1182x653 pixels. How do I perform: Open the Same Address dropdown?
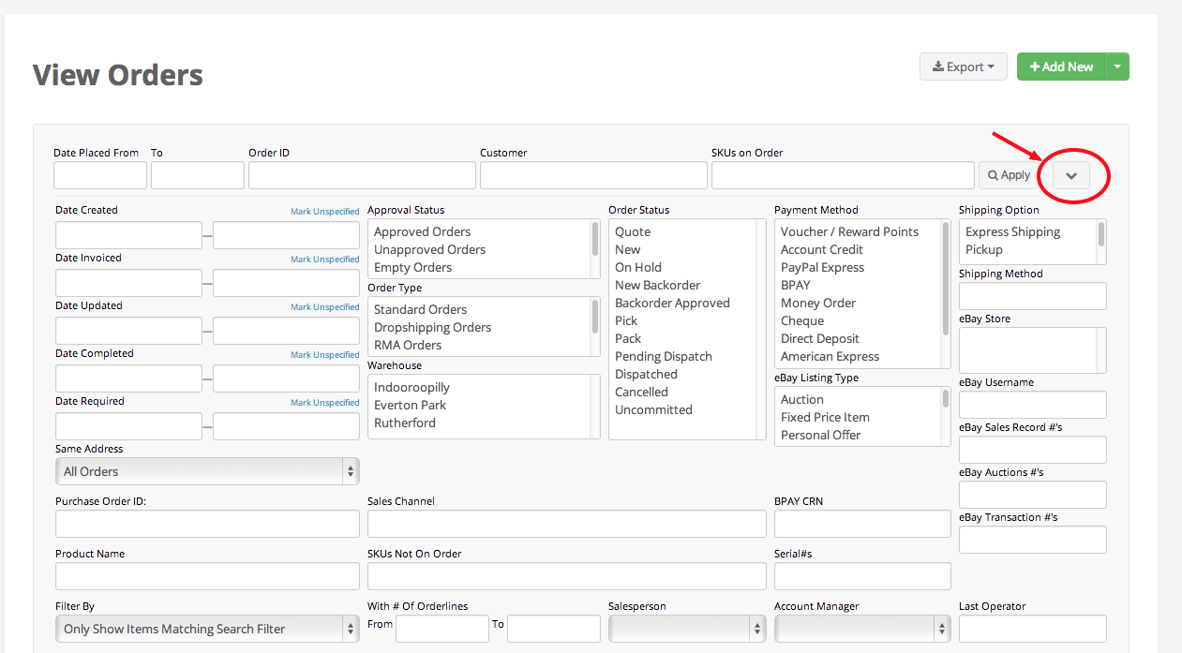coord(207,471)
